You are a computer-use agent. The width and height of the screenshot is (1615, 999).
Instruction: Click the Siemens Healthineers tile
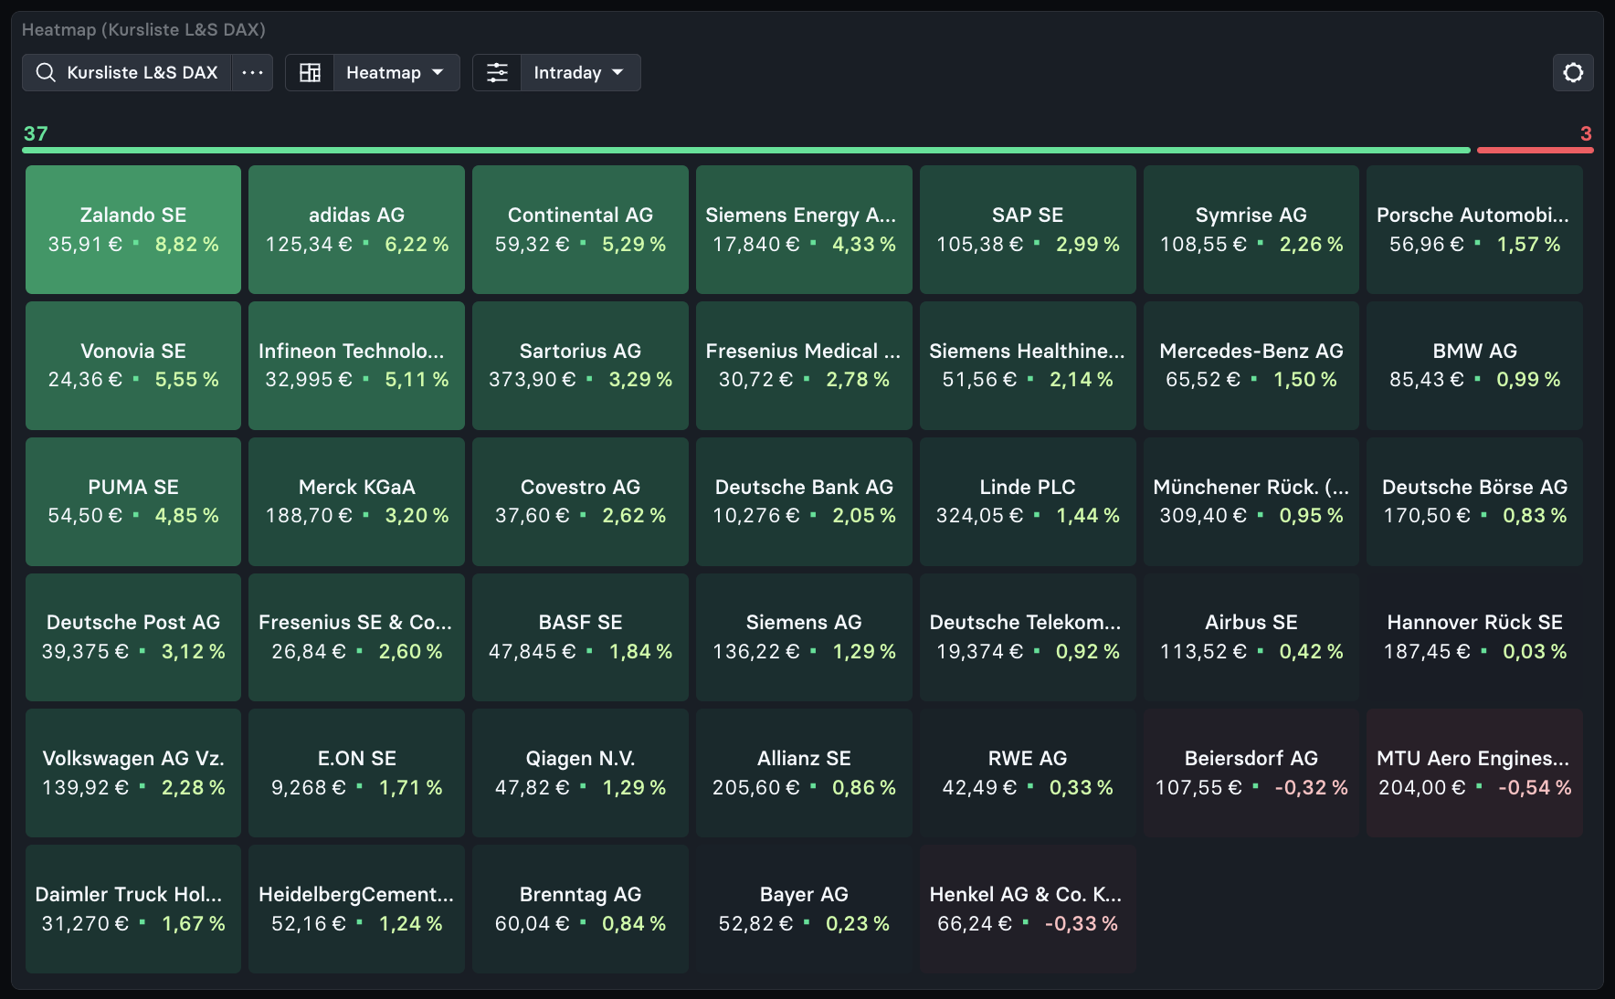[x=1028, y=365]
